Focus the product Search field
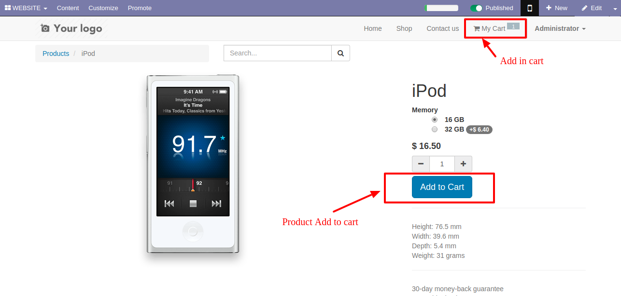621x296 pixels. tap(278, 53)
